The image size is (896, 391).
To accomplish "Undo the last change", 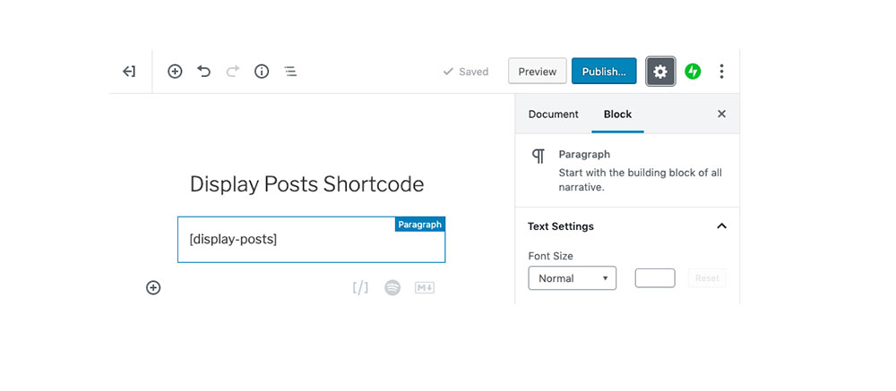I will click(204, 72).
